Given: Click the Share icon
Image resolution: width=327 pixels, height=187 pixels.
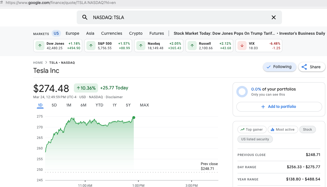Looking at the screenshot, I should 304,67.
